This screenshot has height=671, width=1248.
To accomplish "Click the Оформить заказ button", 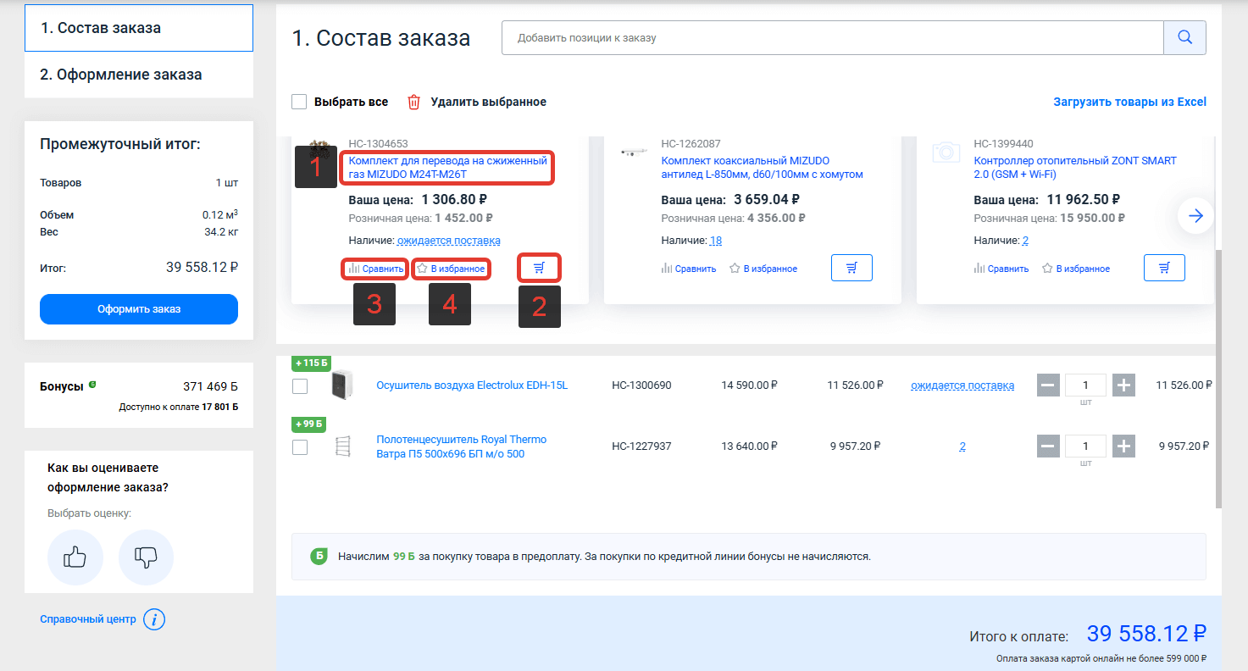I will [x=139, y=309].
